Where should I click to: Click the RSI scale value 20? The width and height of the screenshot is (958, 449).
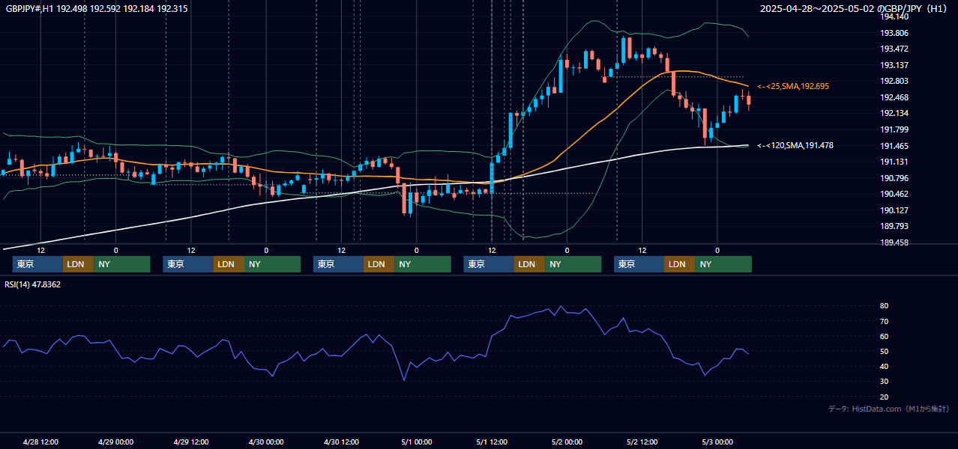pyautogui.click(x=885, y=397)
